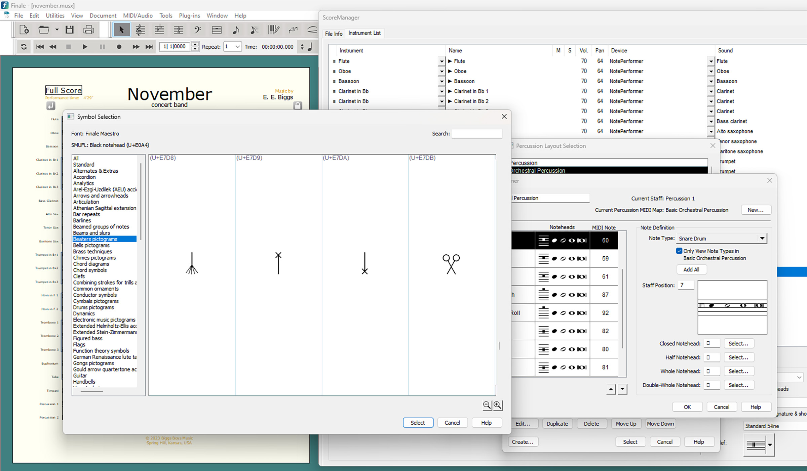
Task: Uncheck Only View Note Types checkbox
Action: [x=679, y=251]
